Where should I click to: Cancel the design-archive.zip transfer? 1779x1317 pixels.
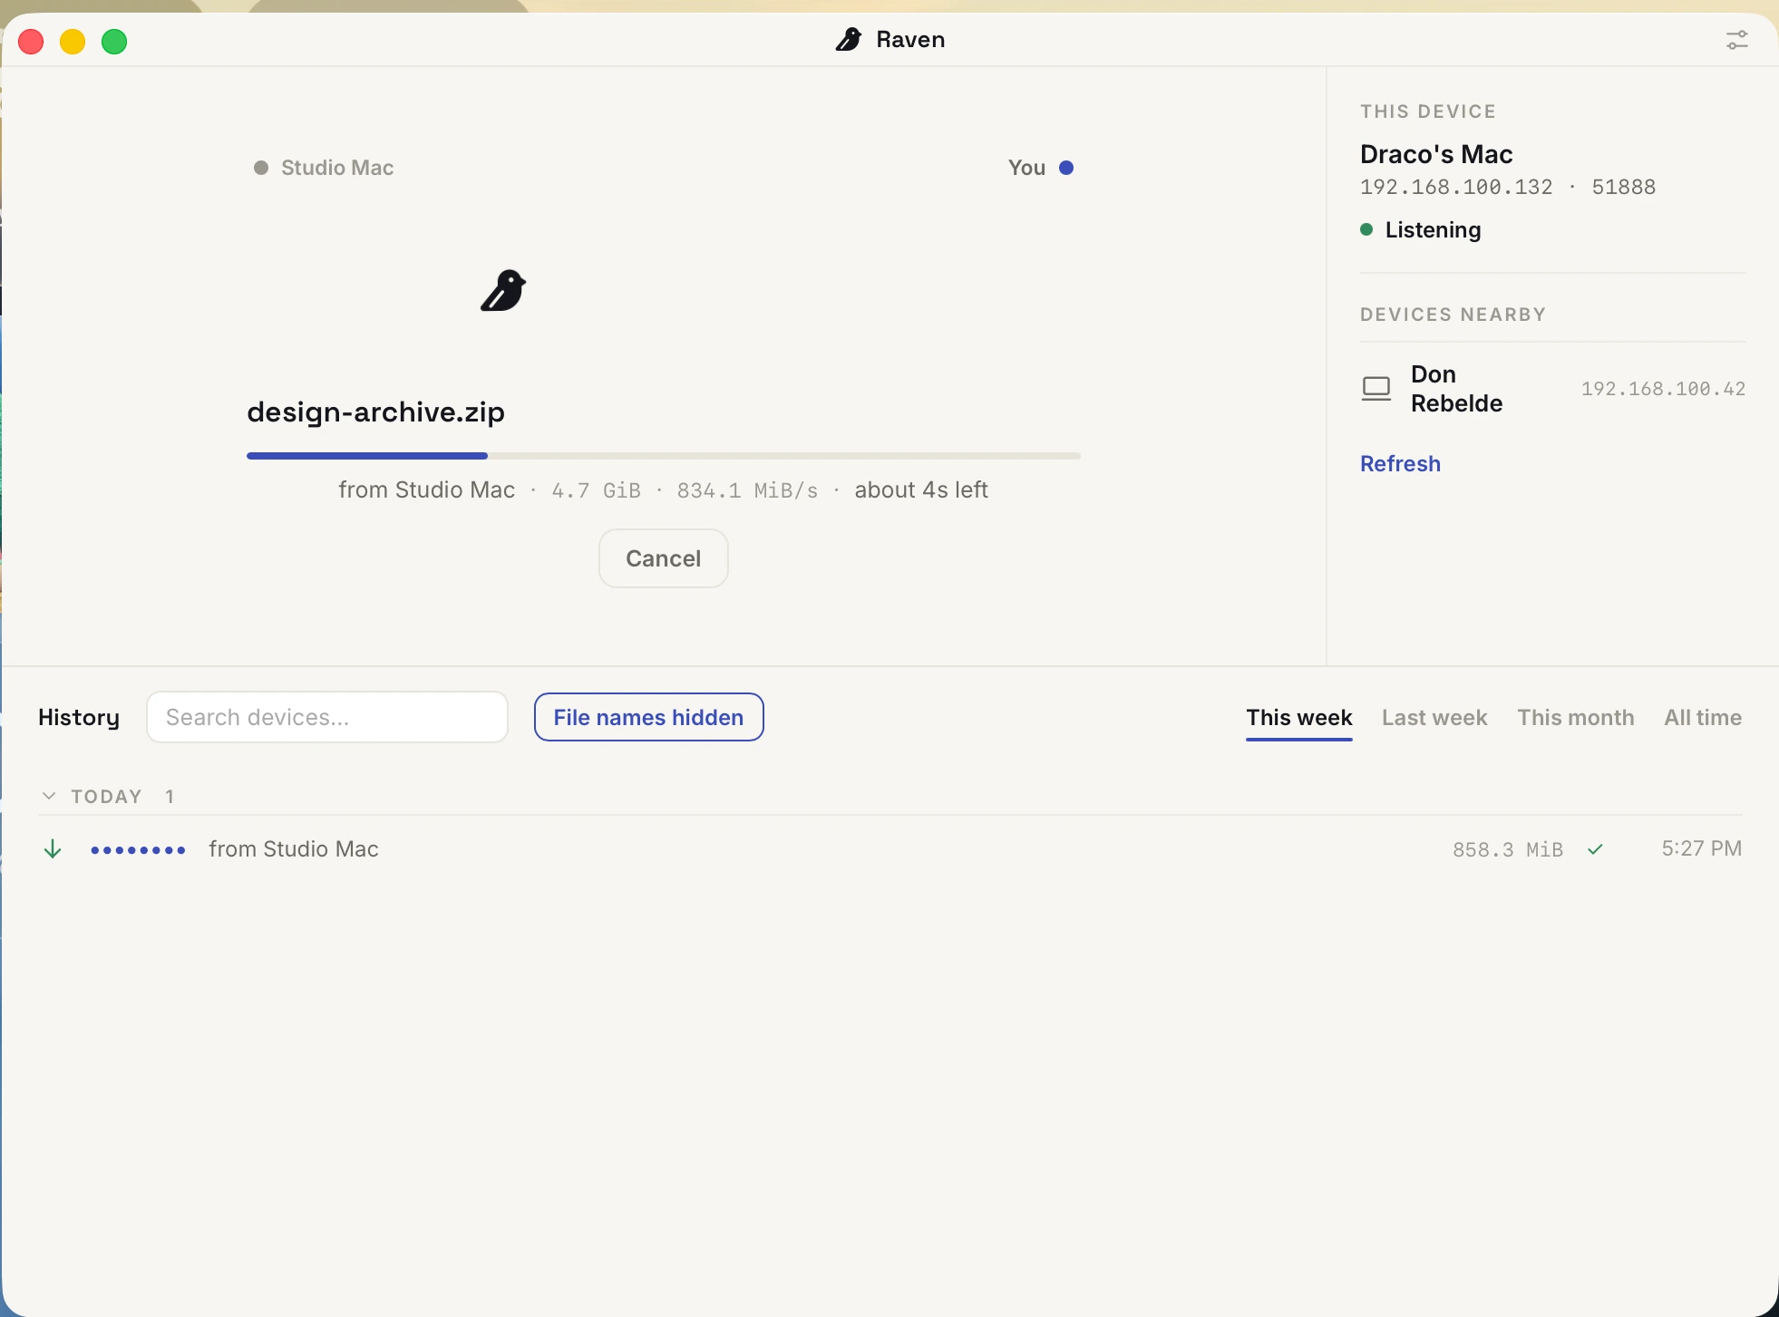click(663, 558)
